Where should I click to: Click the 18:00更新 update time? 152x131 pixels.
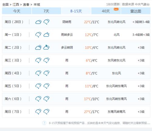113,4
